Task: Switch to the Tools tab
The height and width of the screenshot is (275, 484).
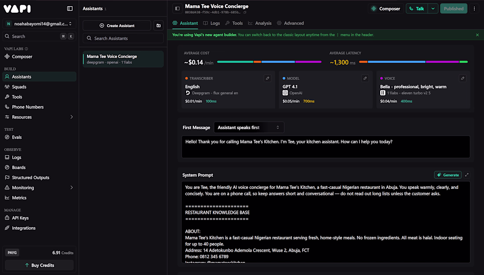Action: click(234, 23)
